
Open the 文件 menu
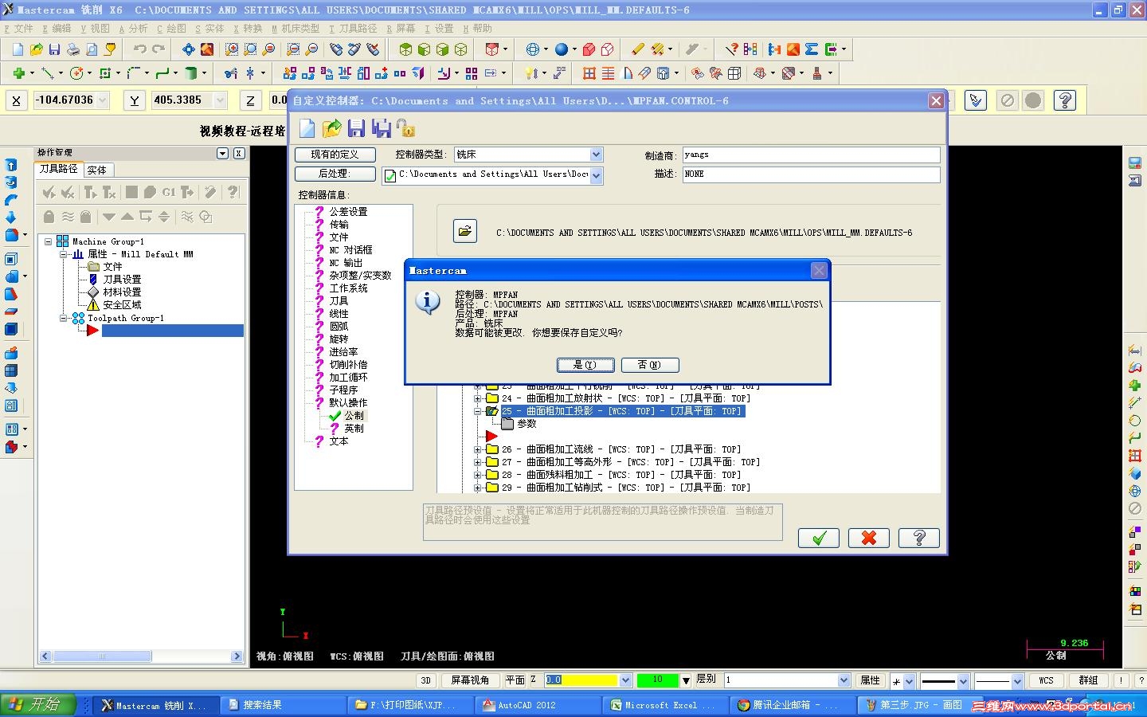(18, 29)
